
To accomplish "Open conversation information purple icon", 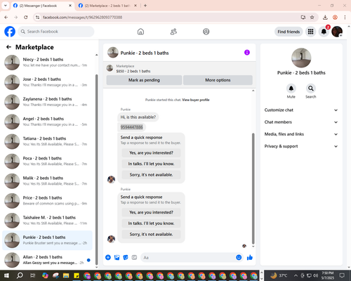I will click(x=247, y=53).
